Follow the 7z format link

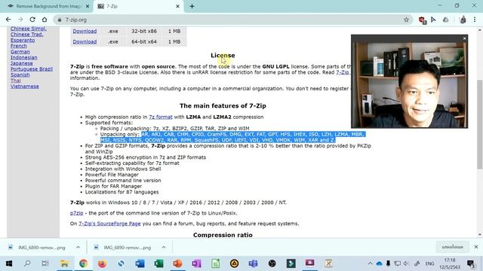(161, 117)
